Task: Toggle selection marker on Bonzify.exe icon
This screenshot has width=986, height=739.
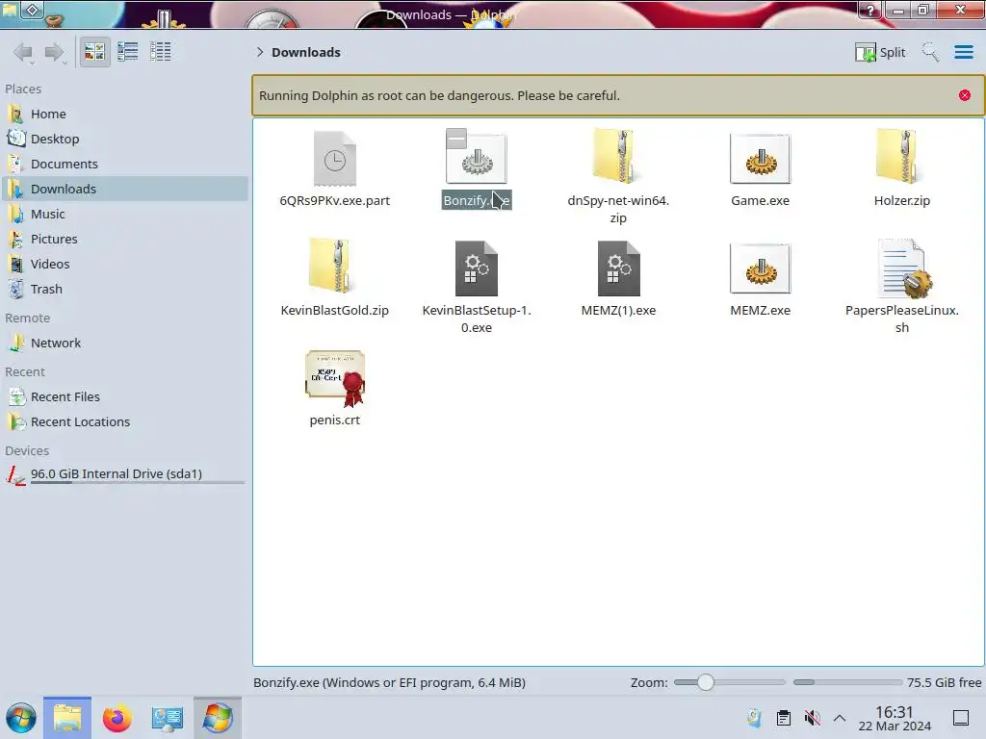Action: point(455,139)
